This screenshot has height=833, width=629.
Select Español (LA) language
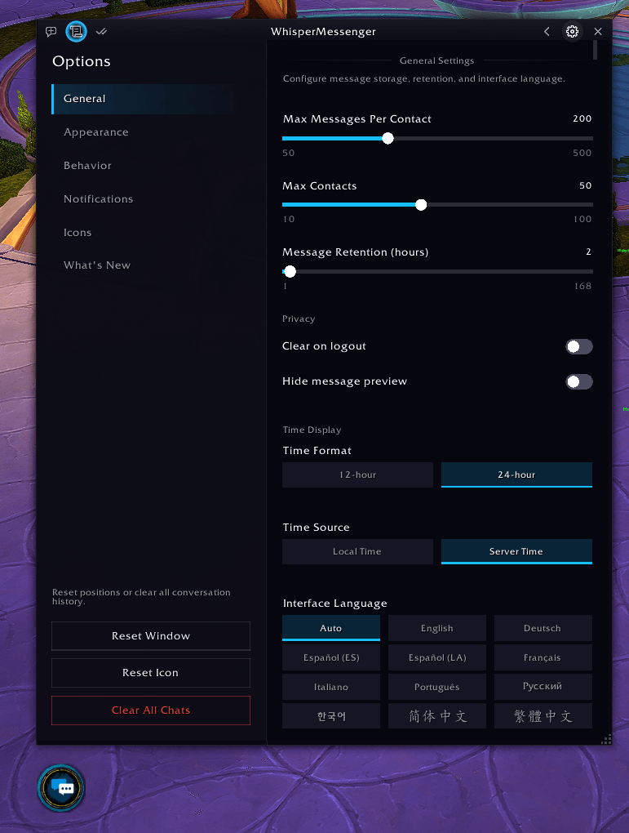[436, 657]
